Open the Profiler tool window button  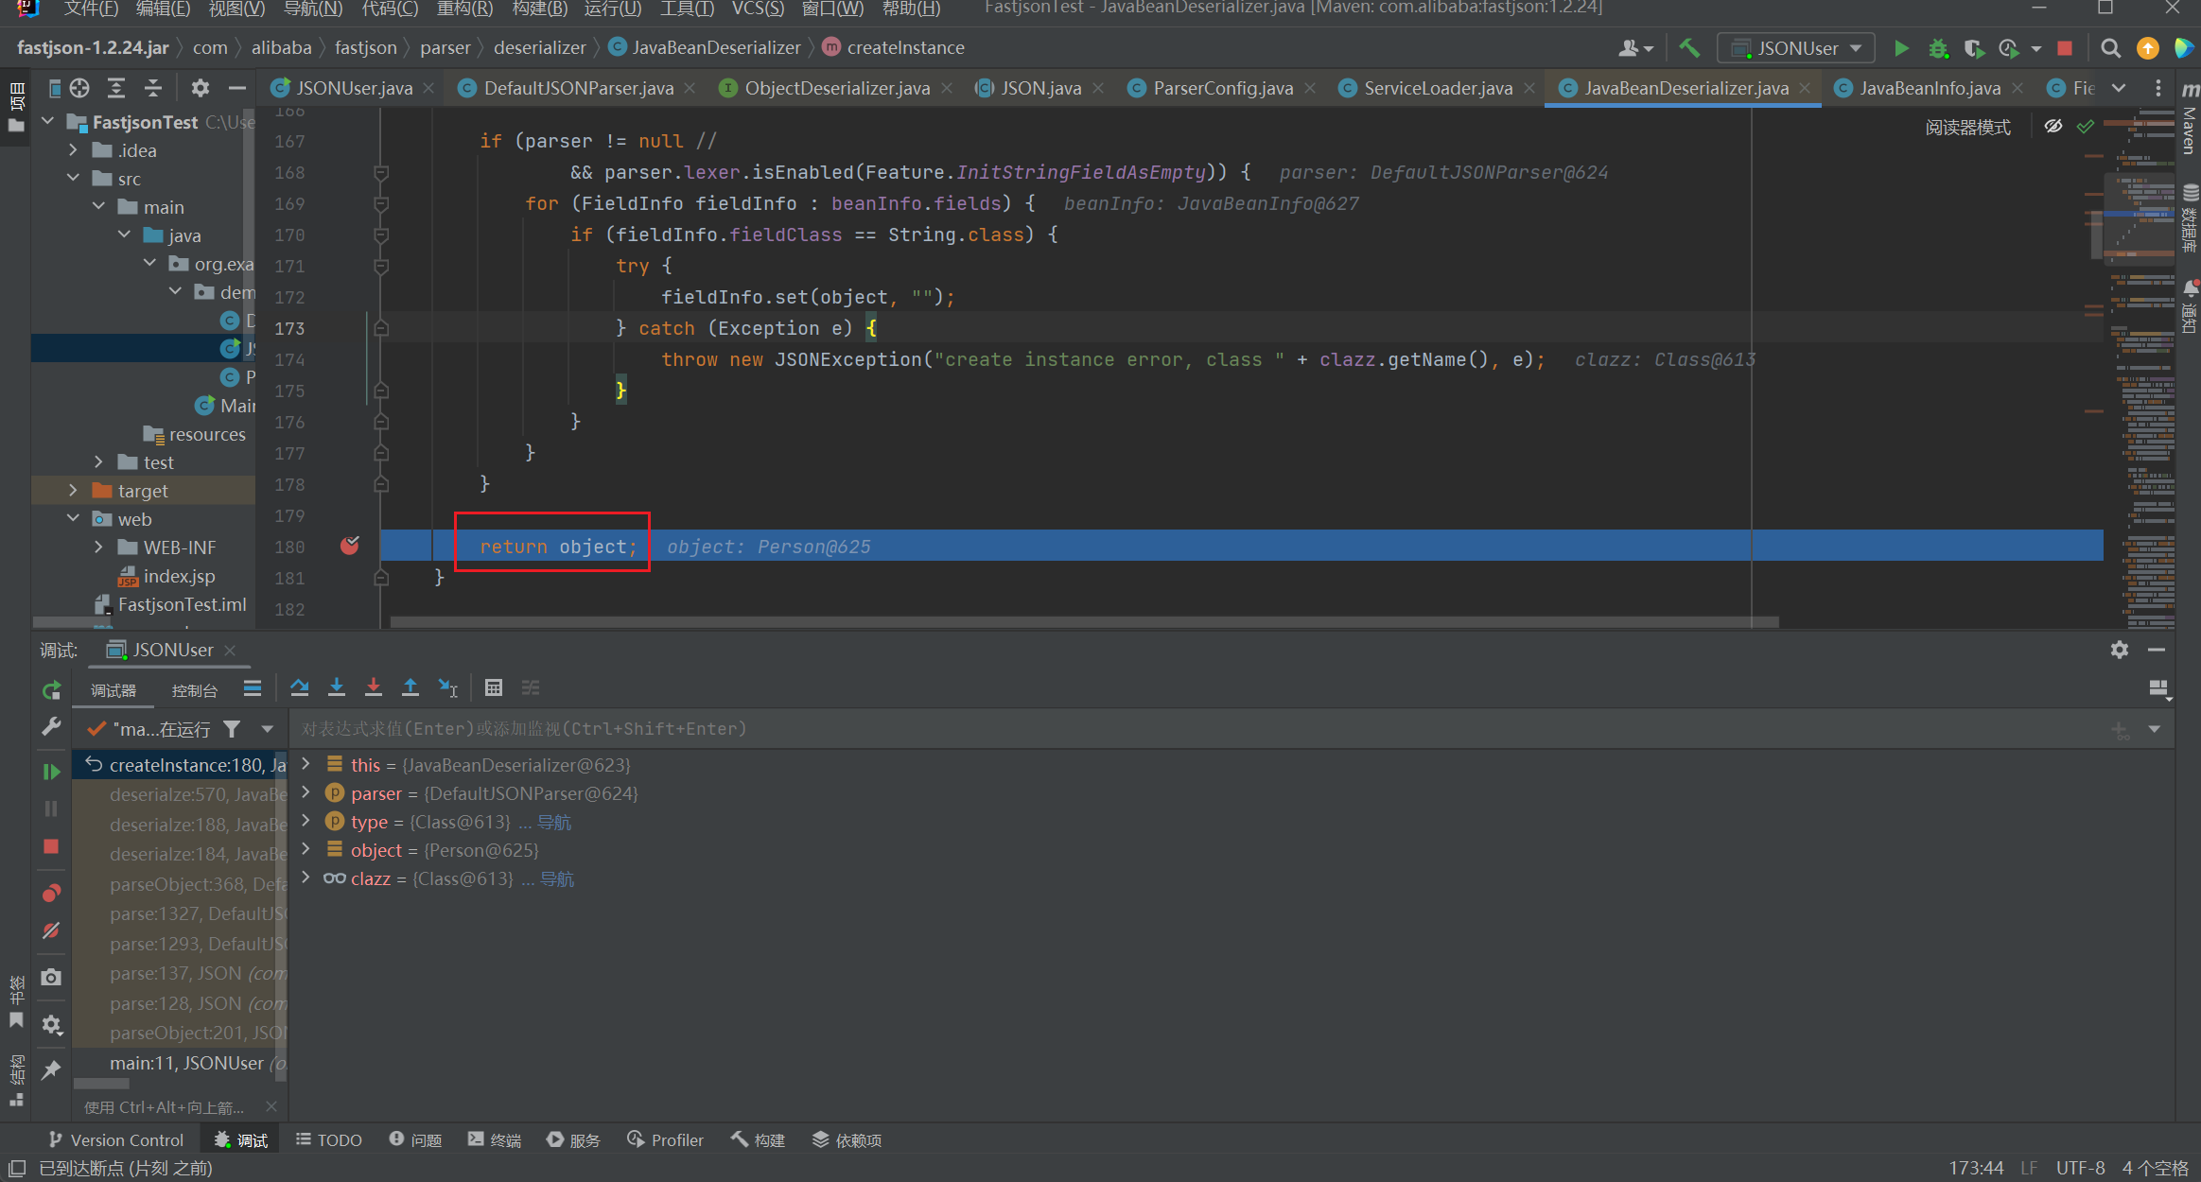666,1139
